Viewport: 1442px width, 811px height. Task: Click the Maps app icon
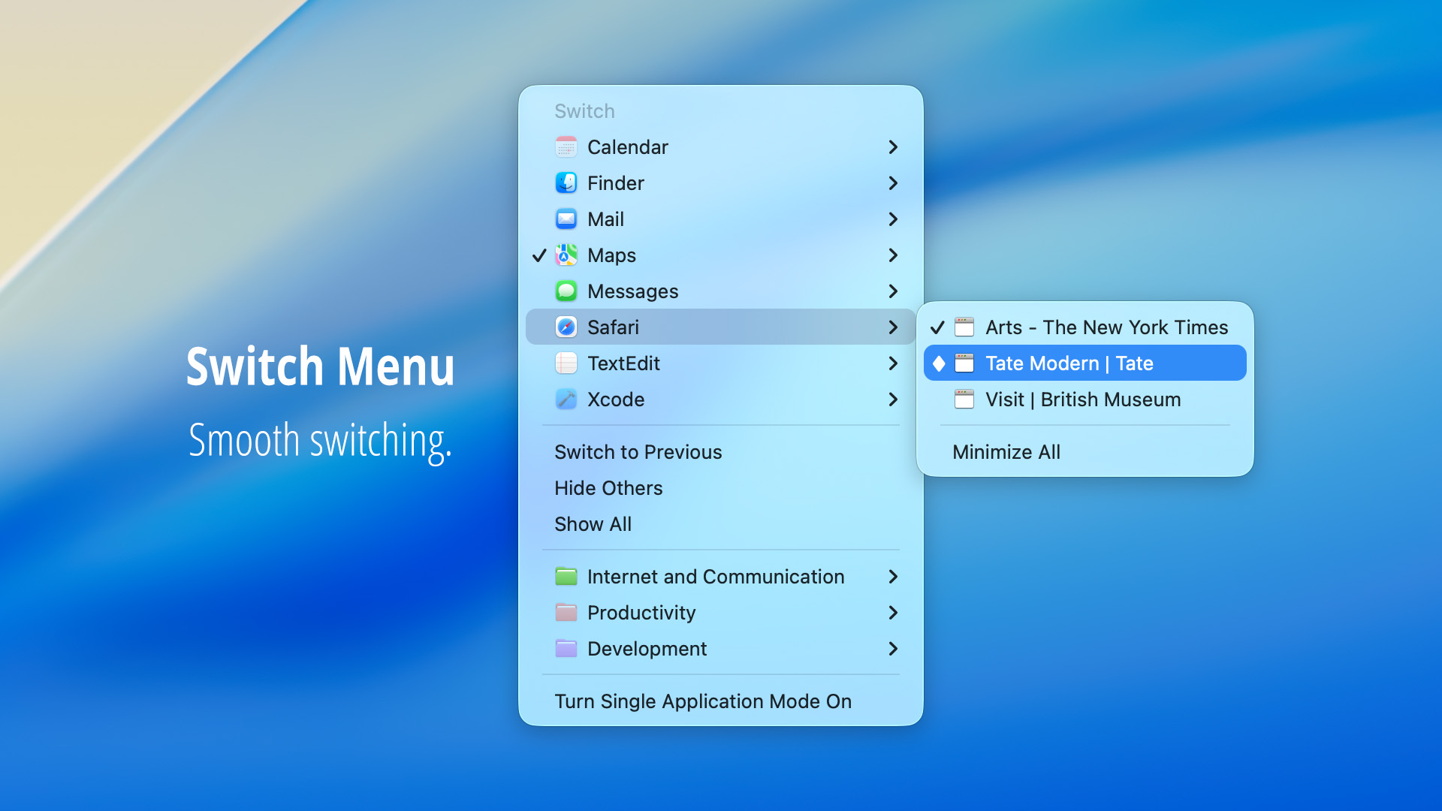click(x=566, y=255)
